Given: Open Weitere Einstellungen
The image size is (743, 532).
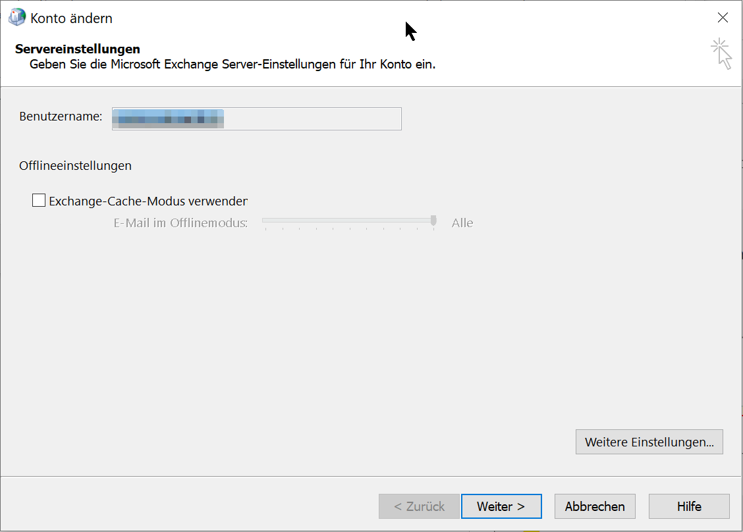Looking at the screenshot, I should click(x=649, y=442).
